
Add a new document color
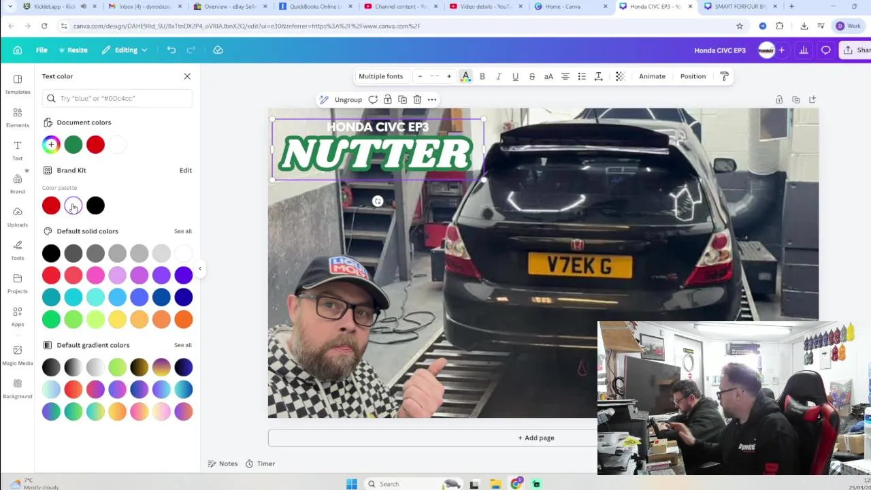(51, 144)
